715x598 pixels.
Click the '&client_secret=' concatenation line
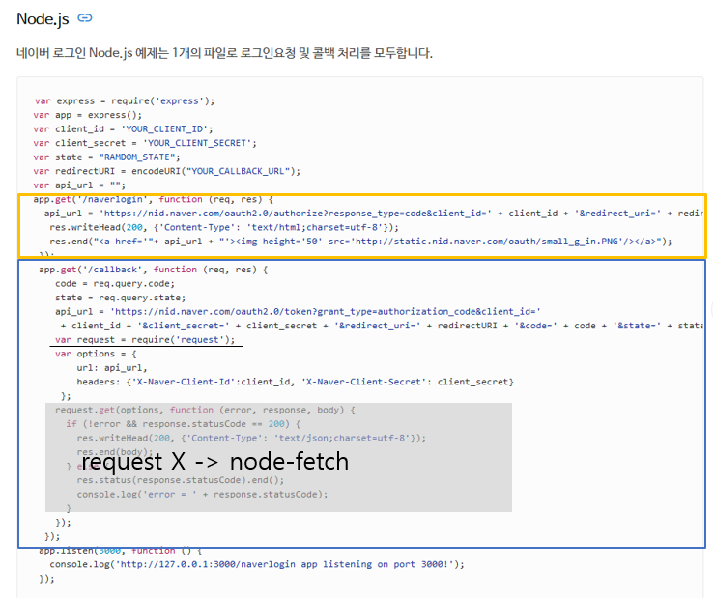[x=382, y=326]
